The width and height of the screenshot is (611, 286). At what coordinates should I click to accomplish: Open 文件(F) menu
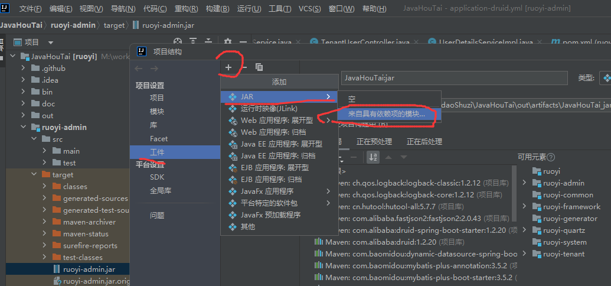click(x=30, y=9)
